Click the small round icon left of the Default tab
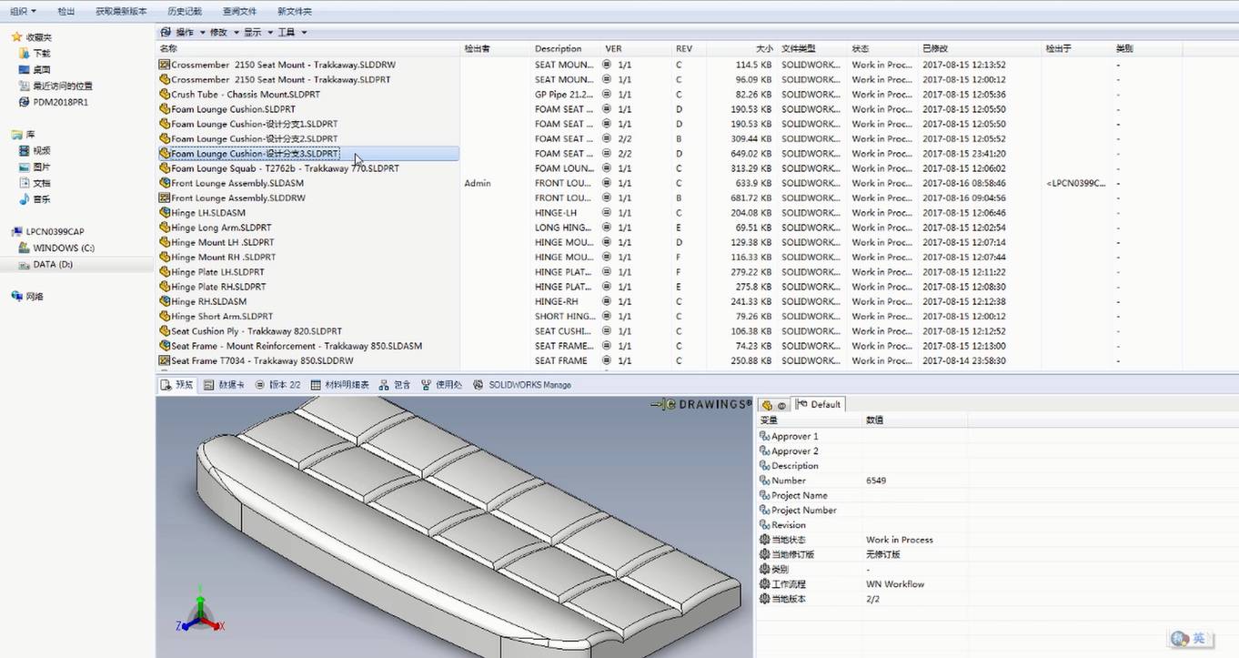Viewport: 1239px width, 658px height. click(781, 405)
